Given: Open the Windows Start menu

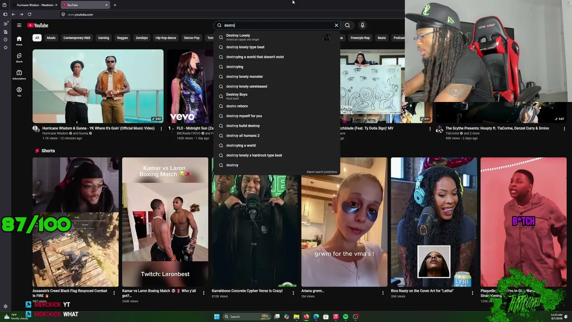Looking at the screenshot, I should coord(217,317).
